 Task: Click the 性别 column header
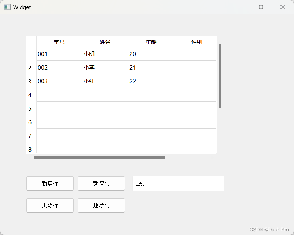pos(195,42)
